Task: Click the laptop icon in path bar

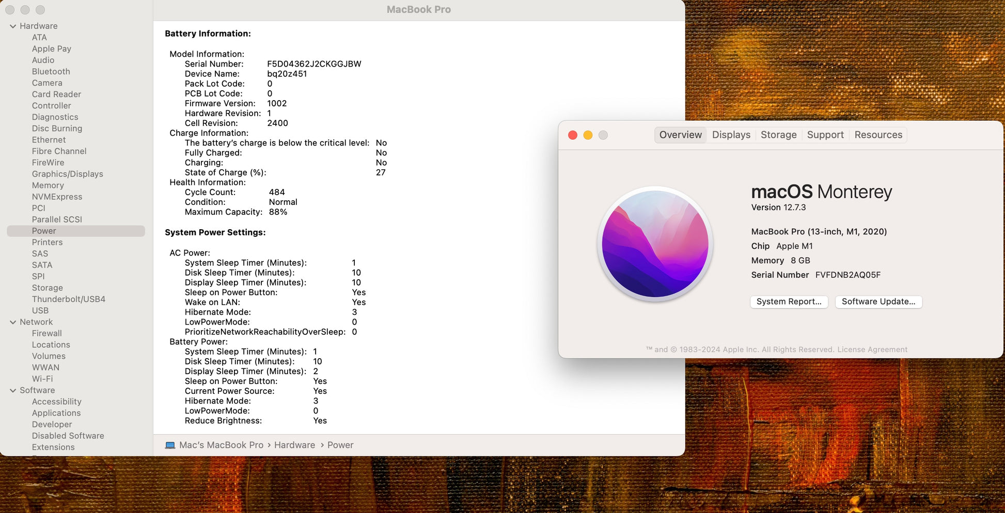Action: point(170,445)
